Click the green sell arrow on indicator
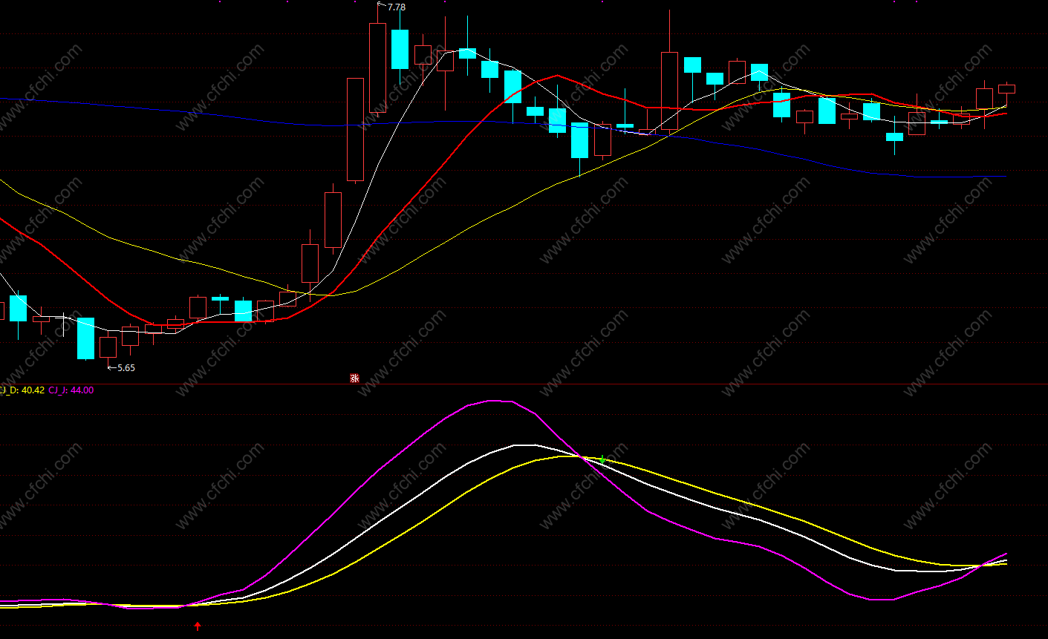This screenshot has height=639, width=1048. (602, 460)
